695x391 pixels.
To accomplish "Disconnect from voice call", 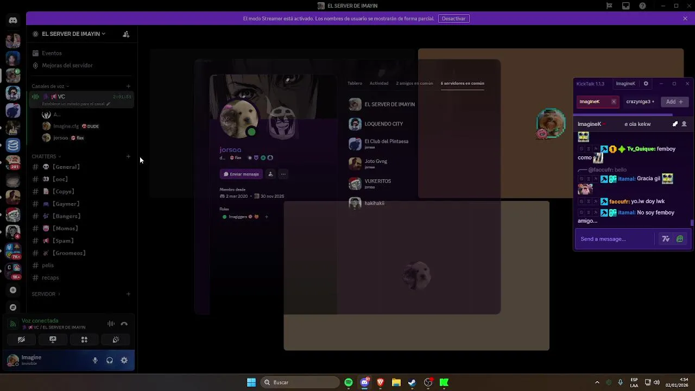I will pyautogui.click(x=124, y=324).
